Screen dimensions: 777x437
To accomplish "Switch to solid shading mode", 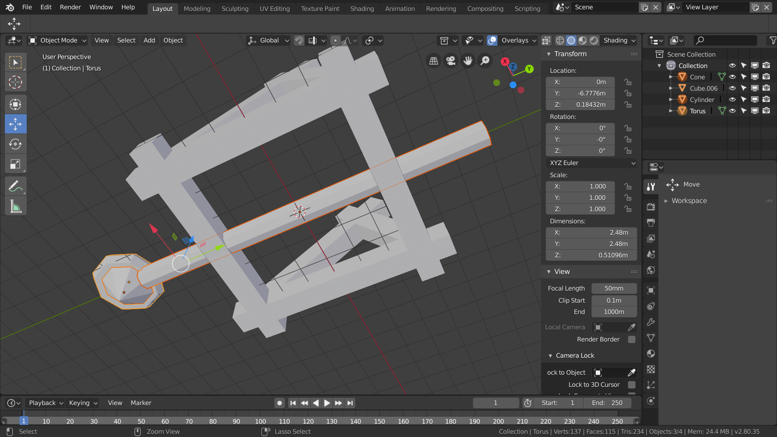I will (x=571, y=40).
